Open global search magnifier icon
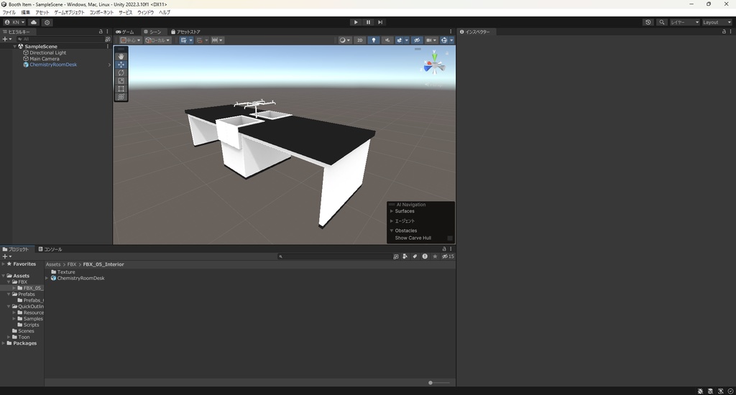Image resolution: width=736 pixels, height=395 pixels. click(x=662, y=22)
